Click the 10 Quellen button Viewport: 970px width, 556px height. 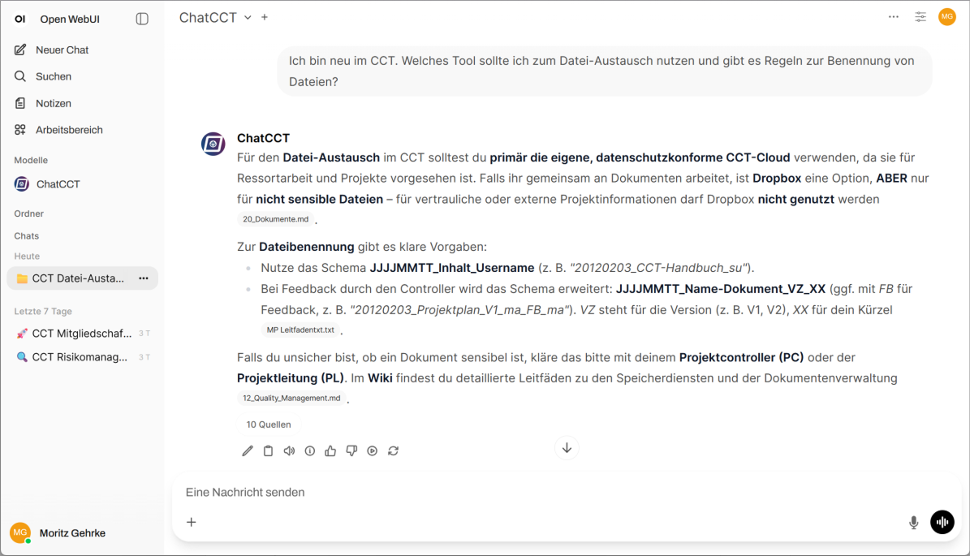[x=269, y=425]
